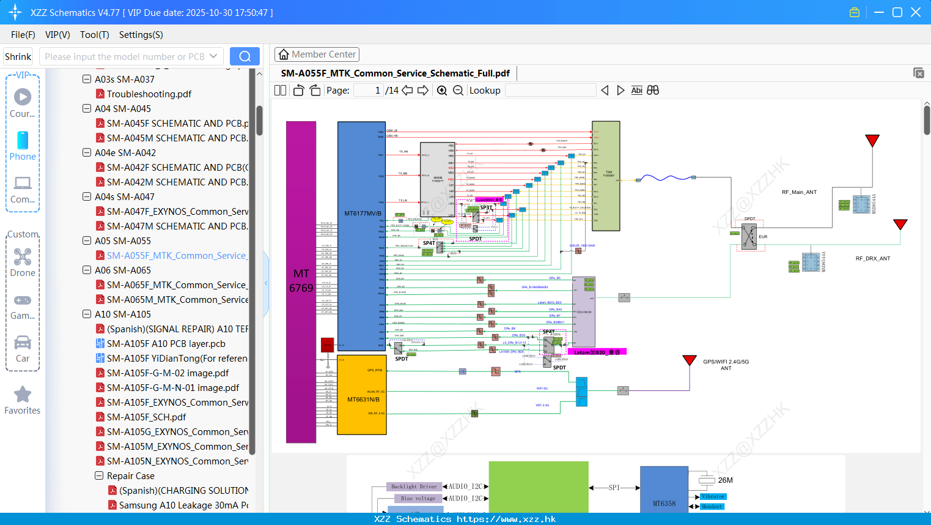Open SM-A047F_EXYNOS_Common_Service file
The height and width of the screenshot is (525, 931).
point(178,211)
